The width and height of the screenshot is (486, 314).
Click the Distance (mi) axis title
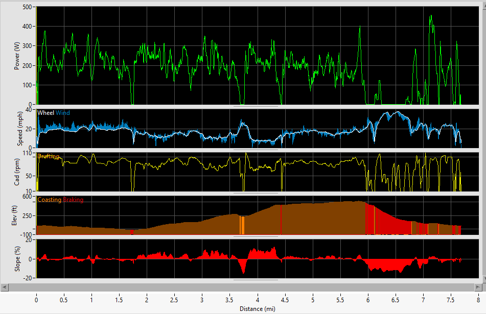point(257,309)
